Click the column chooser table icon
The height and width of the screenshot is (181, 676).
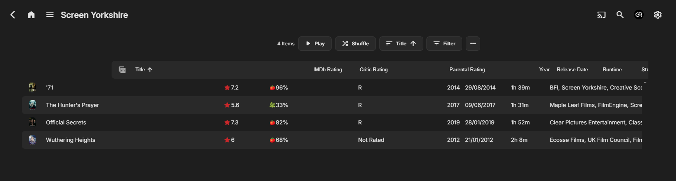(122, 70)
